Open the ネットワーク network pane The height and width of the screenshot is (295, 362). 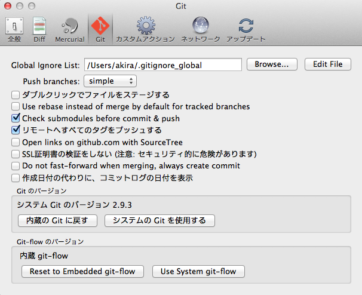200,29
